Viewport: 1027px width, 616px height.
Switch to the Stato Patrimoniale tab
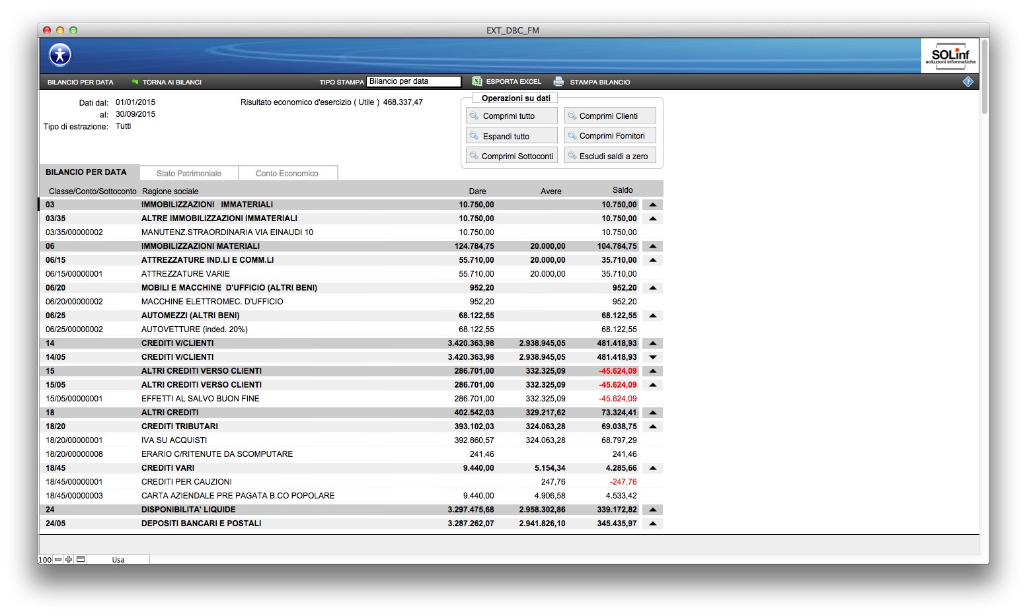[189, 173]
